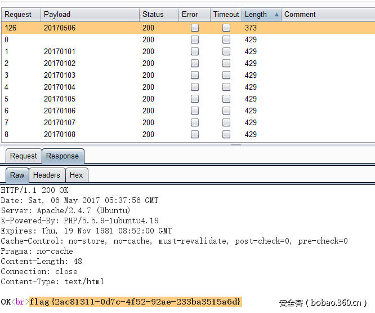Select the Response tab

pyautogui.click(x=62, y=156)
